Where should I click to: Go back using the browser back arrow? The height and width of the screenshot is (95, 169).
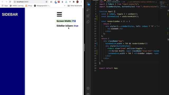3,2
